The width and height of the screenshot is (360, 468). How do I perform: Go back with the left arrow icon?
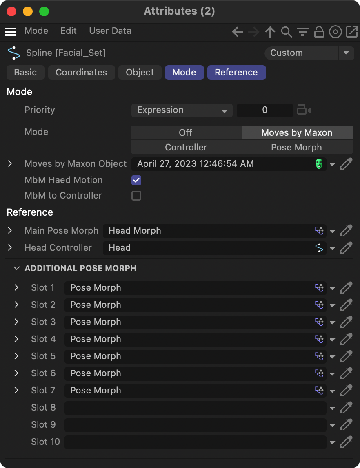click(x=238, y=32)
